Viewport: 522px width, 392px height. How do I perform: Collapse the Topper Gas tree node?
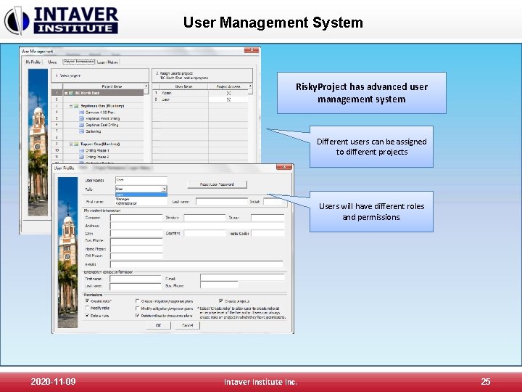(71, 144)
